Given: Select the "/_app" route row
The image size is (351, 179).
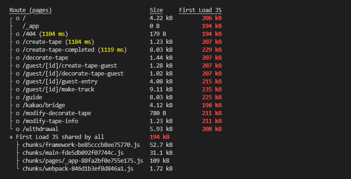Looking at the screenshot, I should (31, 26).
